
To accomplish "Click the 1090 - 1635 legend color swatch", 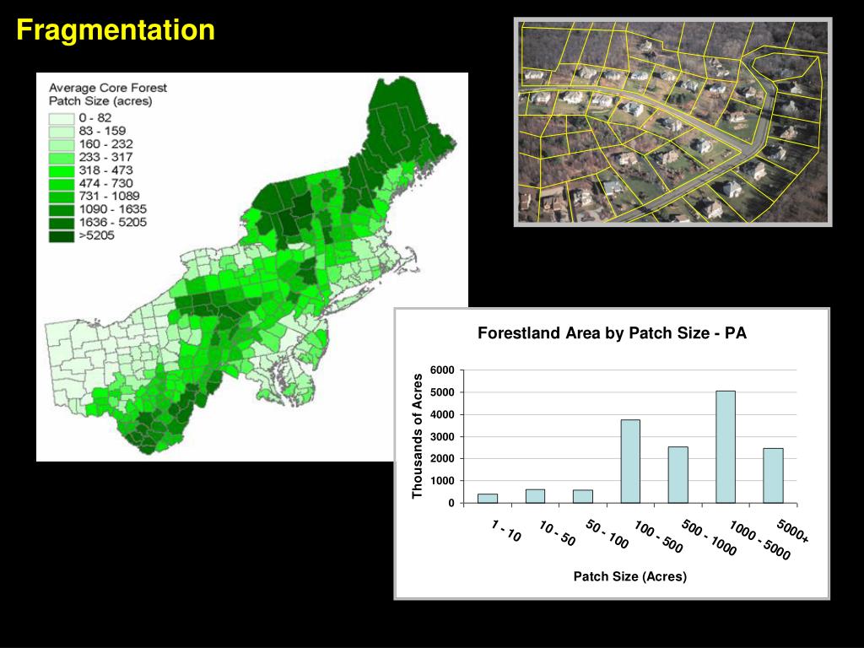I will pyautogui.click(x=61, y=210).
